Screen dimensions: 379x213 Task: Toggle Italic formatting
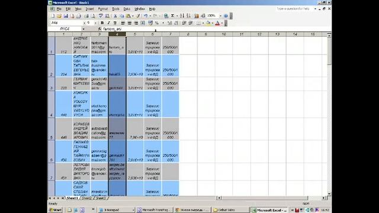click(x=108, y=23)
